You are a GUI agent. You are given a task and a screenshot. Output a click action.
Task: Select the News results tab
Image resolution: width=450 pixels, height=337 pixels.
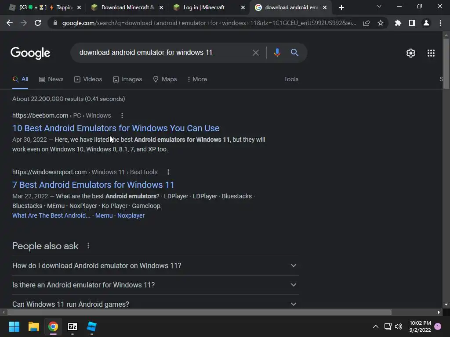(x=51, y=79)
